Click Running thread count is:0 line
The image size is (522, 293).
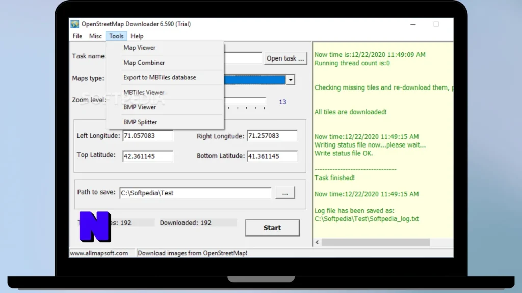[352, 63]
